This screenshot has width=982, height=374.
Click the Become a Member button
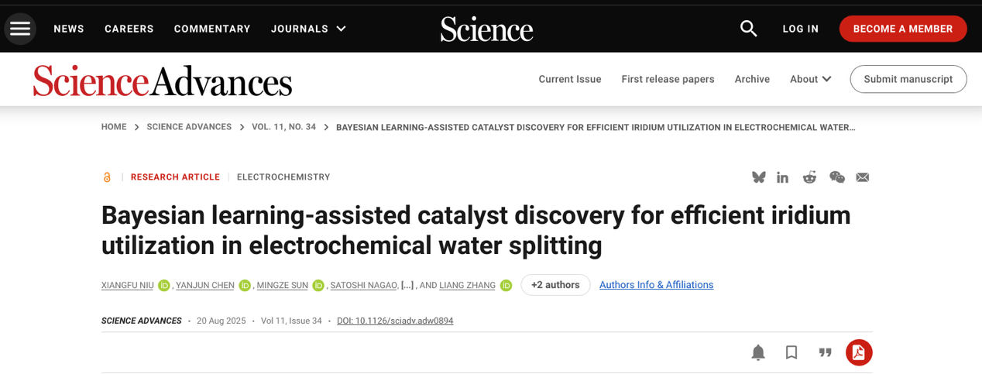click(903, 29)
